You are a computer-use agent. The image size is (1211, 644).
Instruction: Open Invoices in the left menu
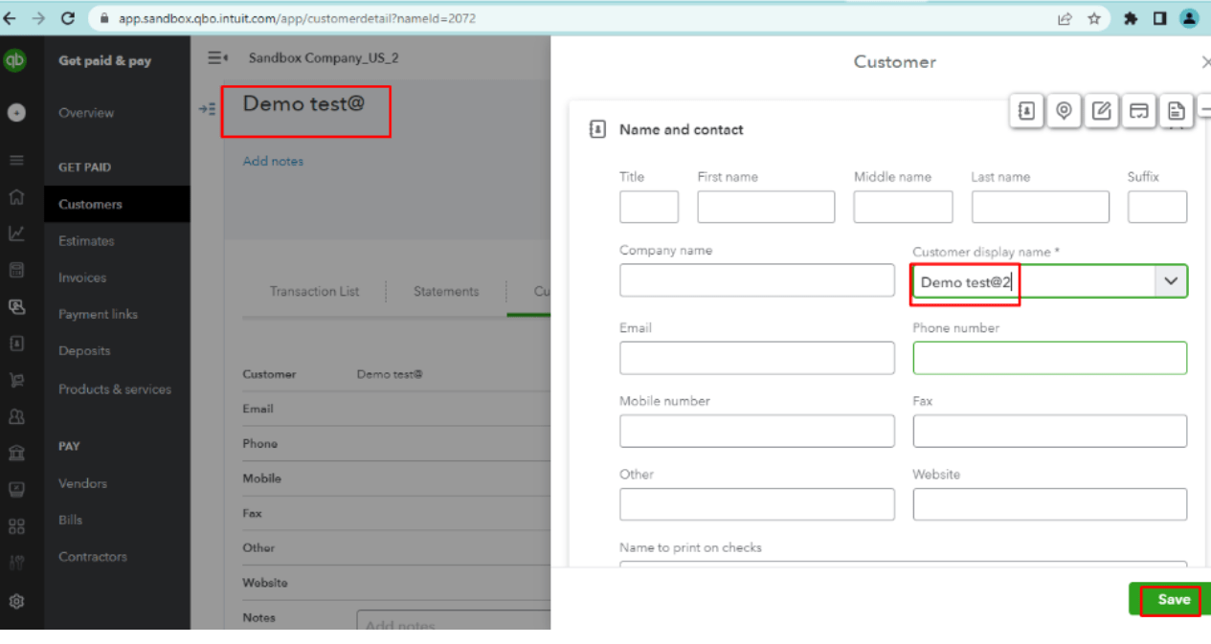82,278
